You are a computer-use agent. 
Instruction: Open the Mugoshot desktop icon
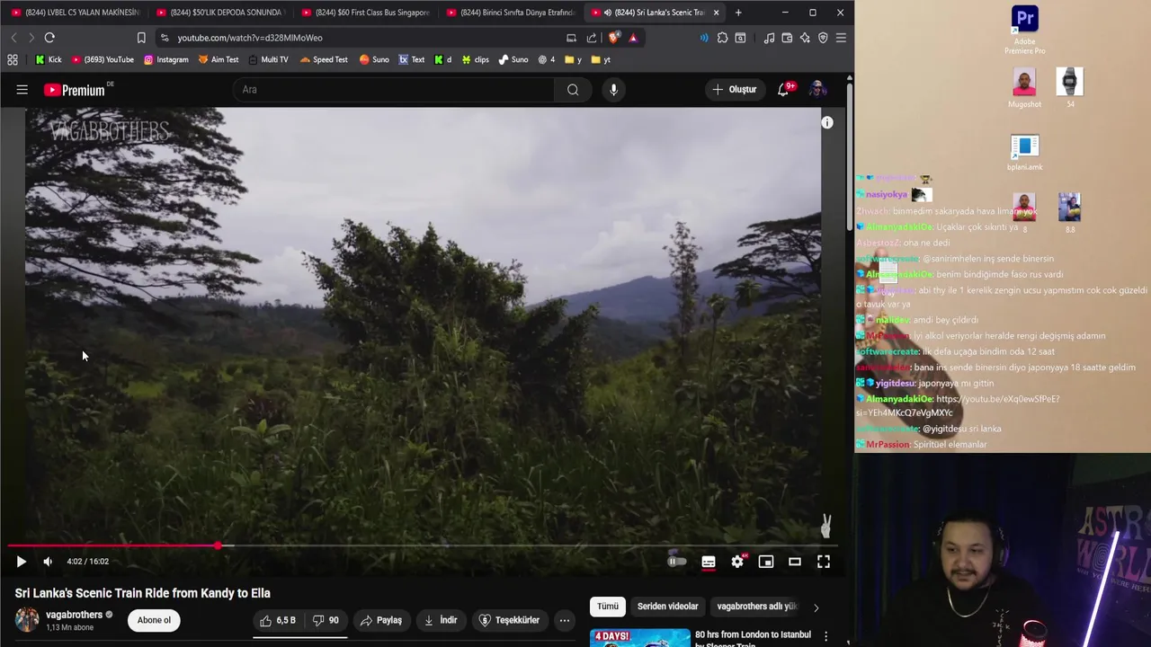(x=1024, y=89)
